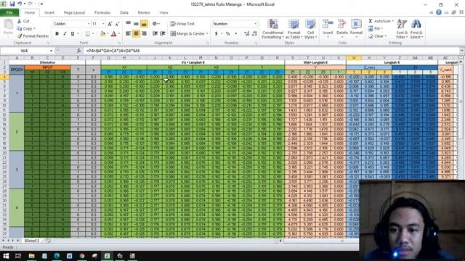
Task: Toggle Center horizontal alignment
Action: (x=136, y=34)
